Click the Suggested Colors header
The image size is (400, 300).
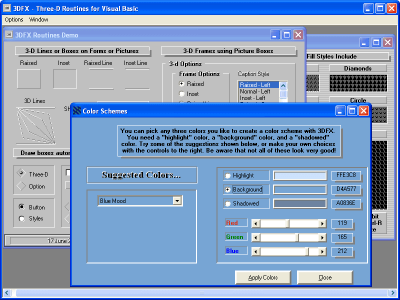[x=142, y=175]
